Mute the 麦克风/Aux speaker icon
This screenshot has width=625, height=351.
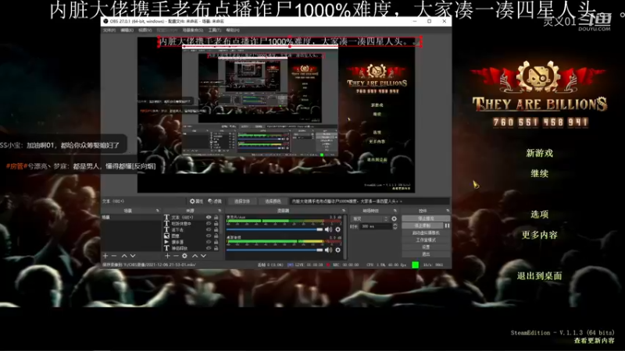click(x=328, y=229)
